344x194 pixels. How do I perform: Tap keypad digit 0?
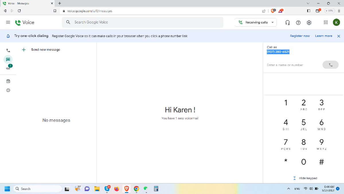click(x=304, y=162)
